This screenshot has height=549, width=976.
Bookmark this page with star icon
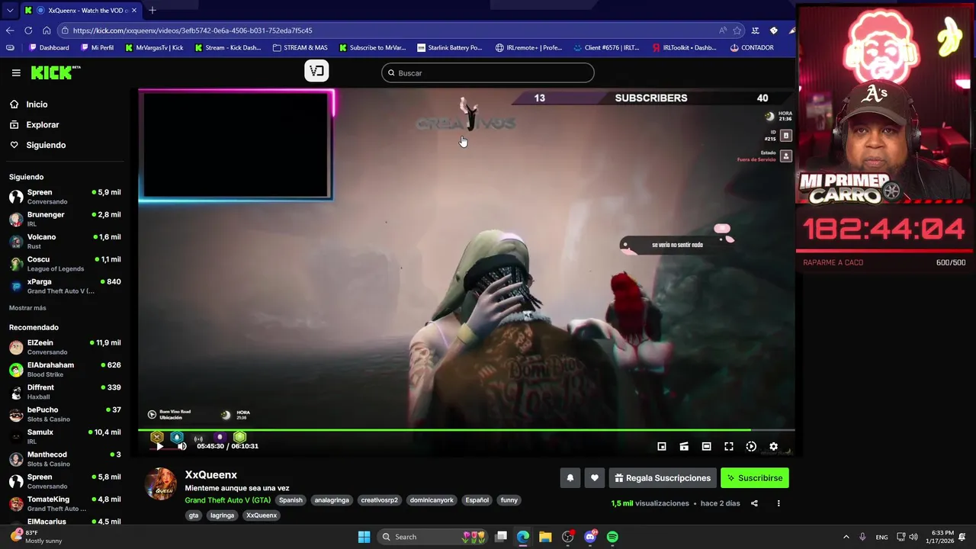pyautogui.click(x=737, y=30)
